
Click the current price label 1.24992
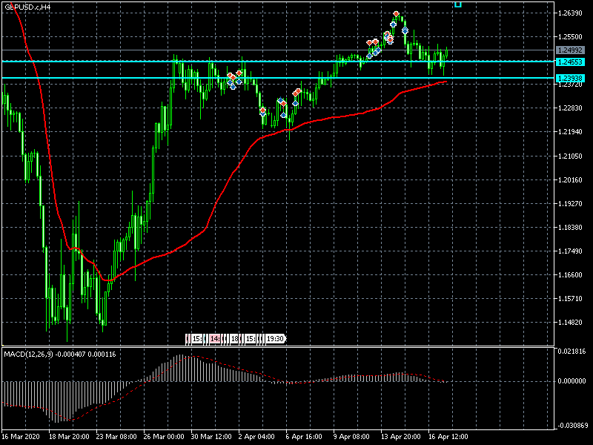573,50
